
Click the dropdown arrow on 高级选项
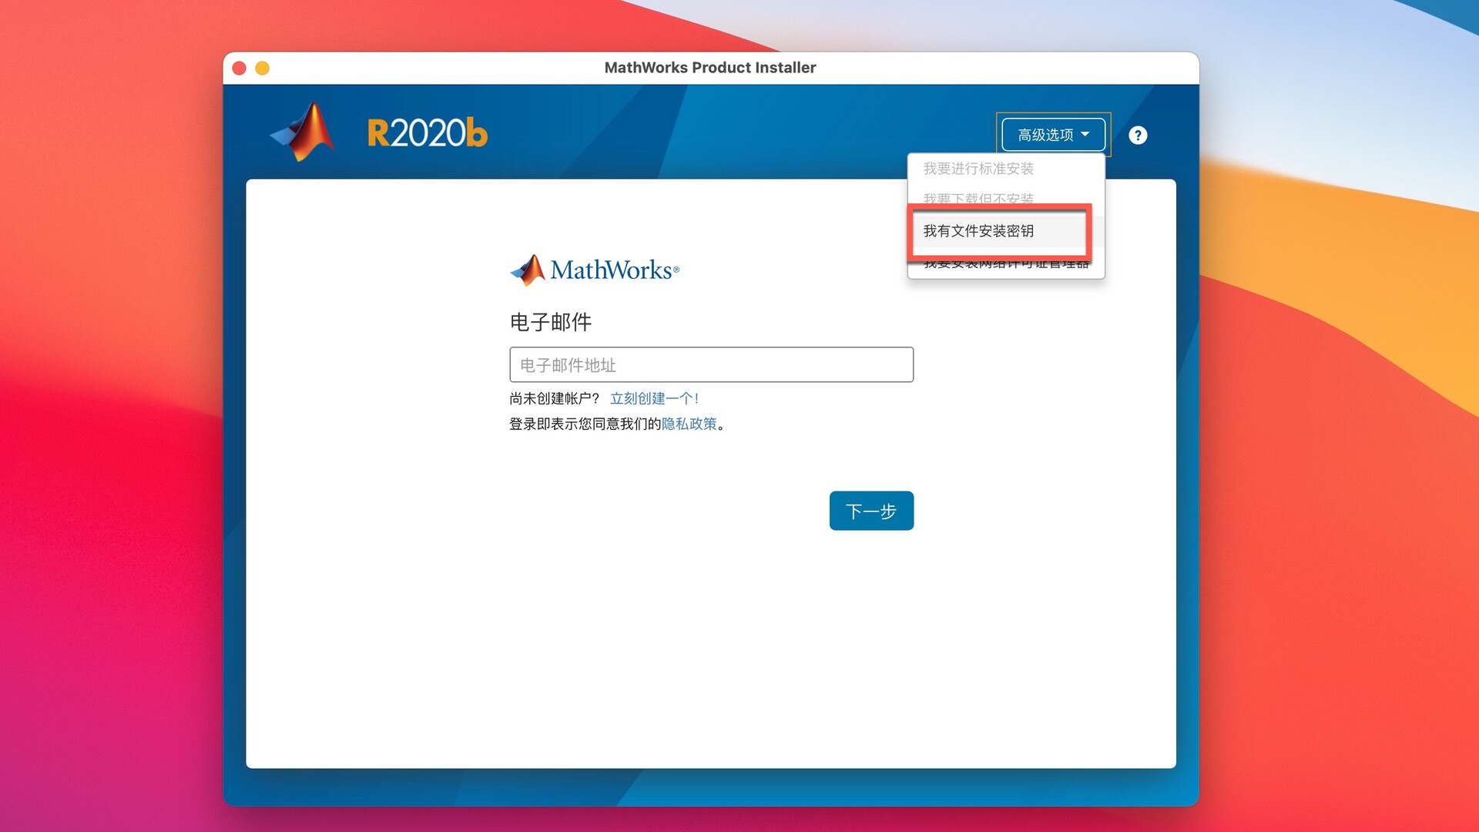[1087, 134]
